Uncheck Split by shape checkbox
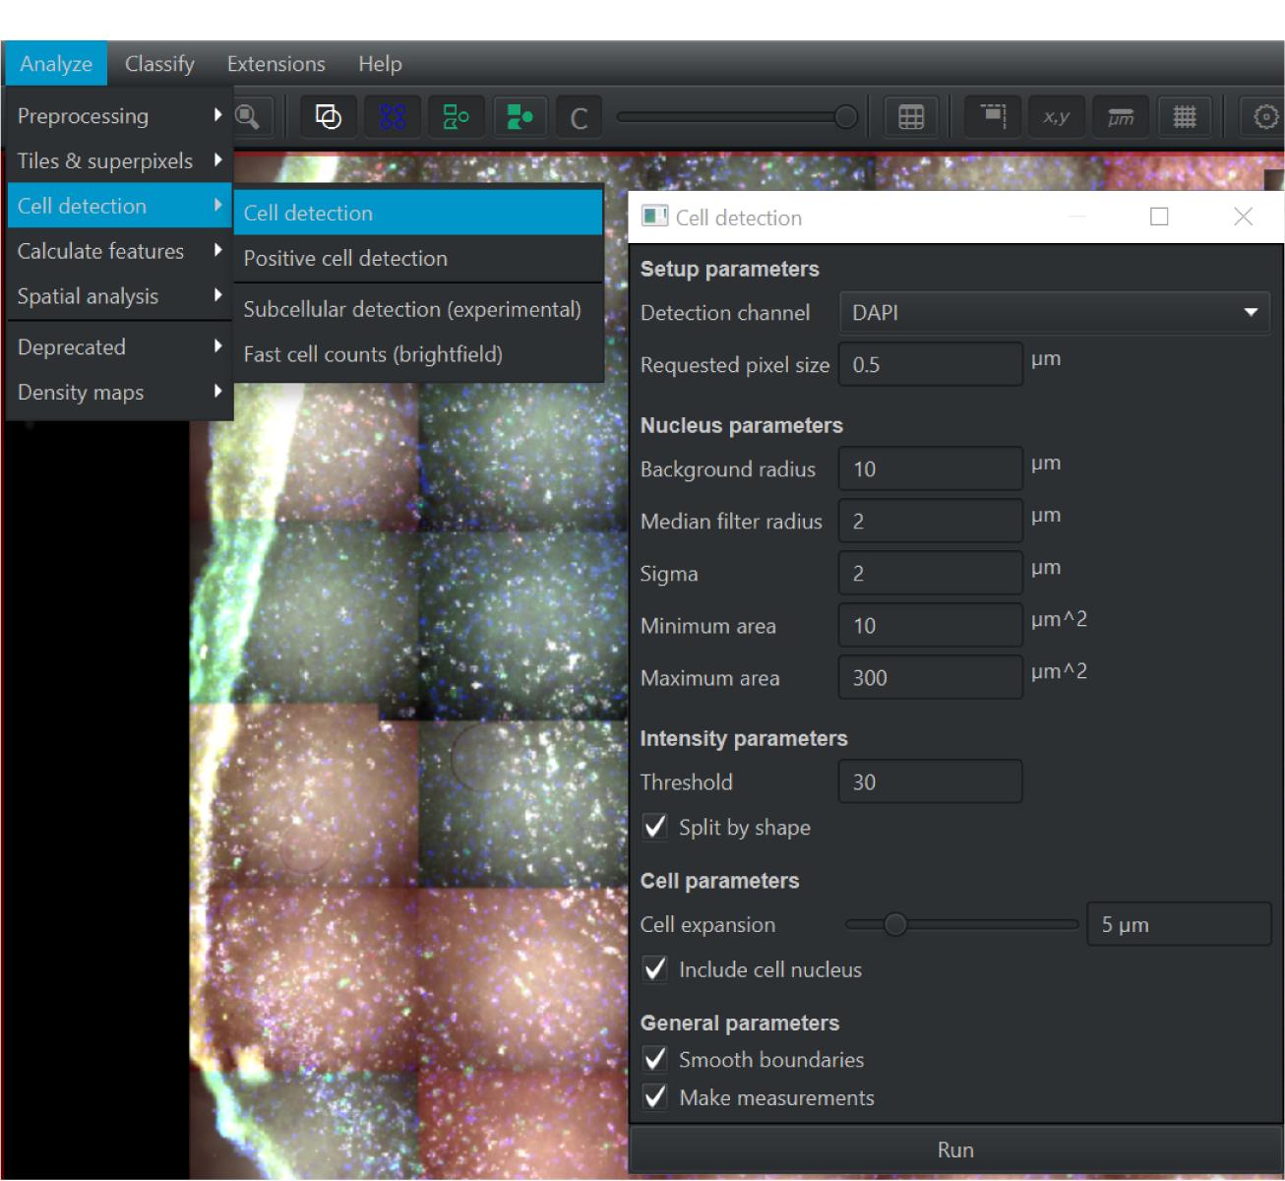This screenshot has height=1181, width=1285. (655, 827)
